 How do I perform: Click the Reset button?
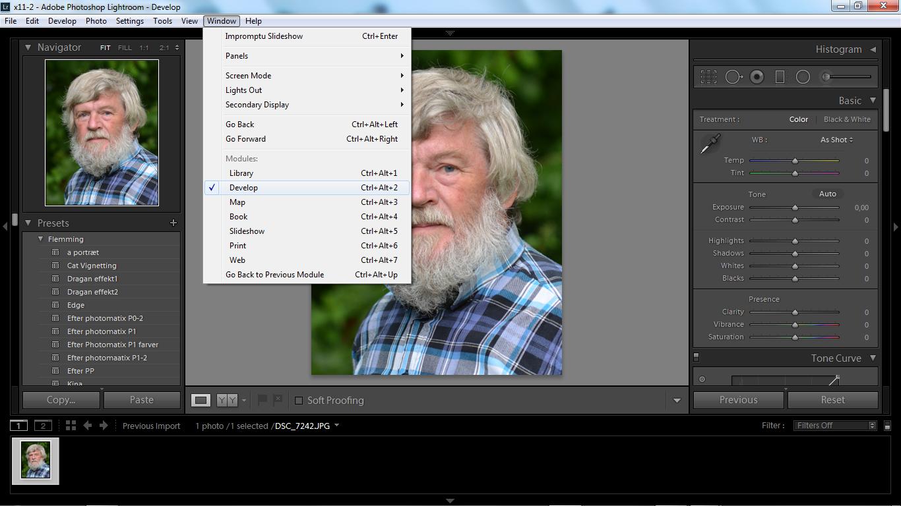832,400
